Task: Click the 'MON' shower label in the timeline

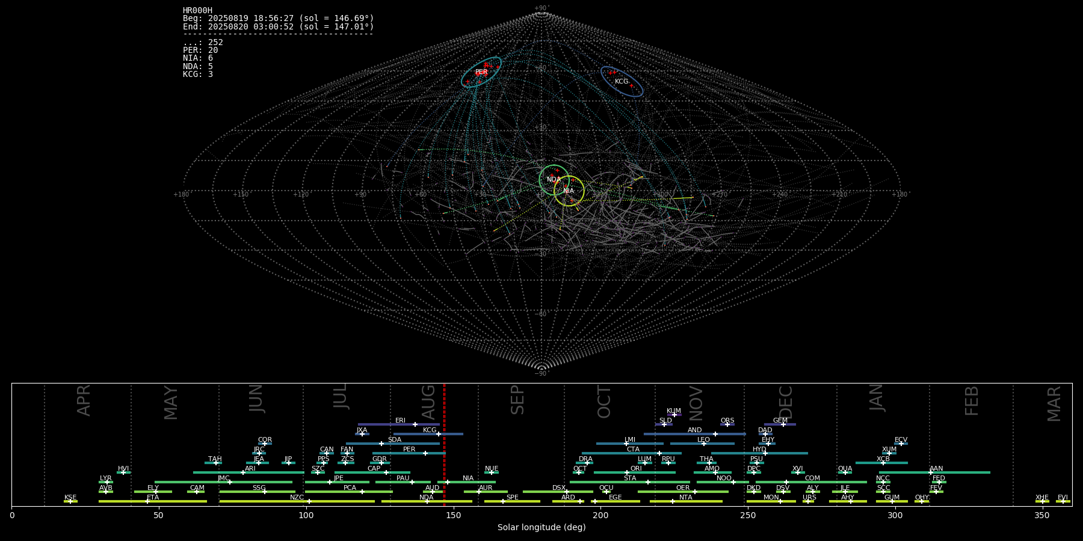Action: click(771, 498)
